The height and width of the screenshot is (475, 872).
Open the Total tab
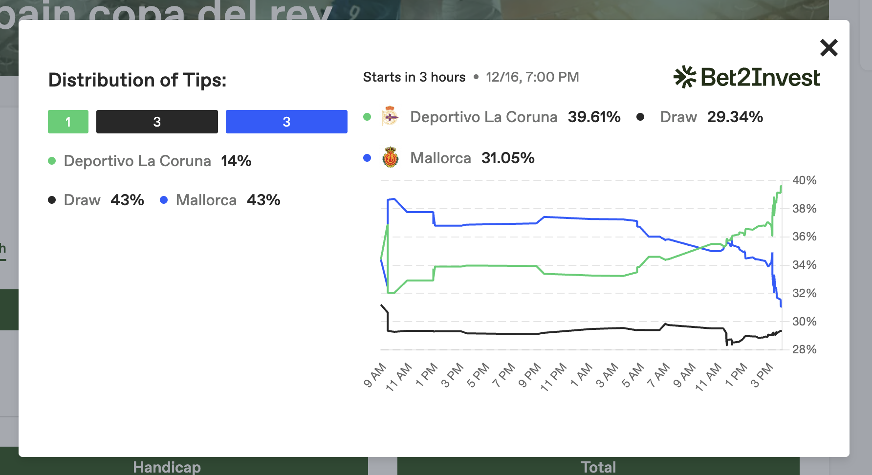click(598, 467)
